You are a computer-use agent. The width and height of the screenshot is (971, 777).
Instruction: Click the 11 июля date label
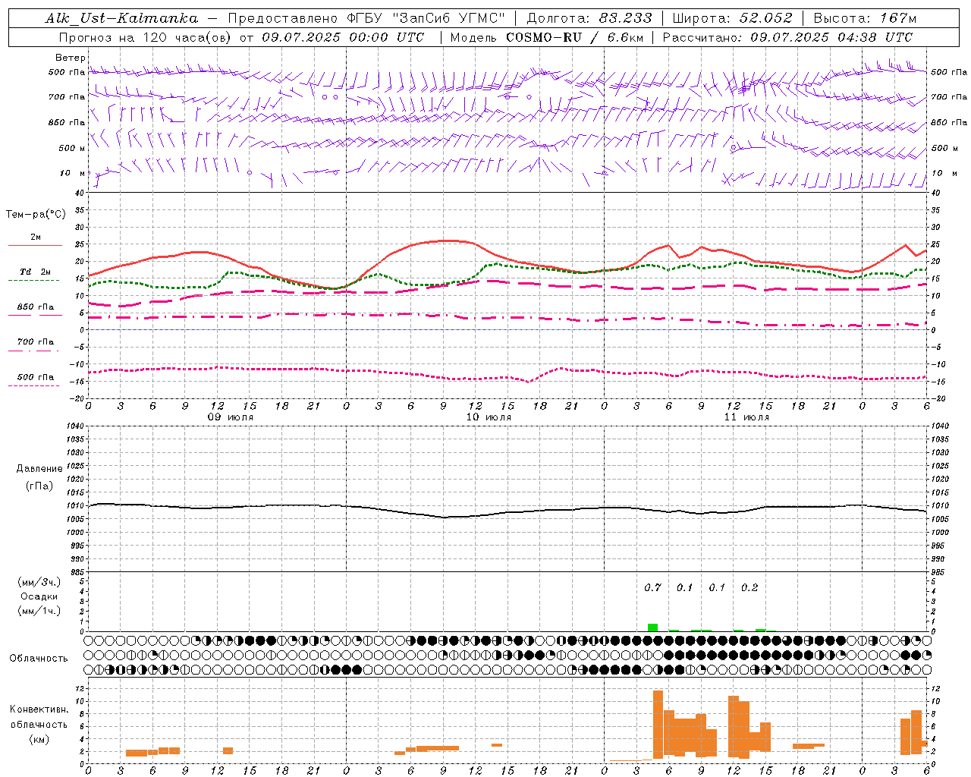click(746, 417)
